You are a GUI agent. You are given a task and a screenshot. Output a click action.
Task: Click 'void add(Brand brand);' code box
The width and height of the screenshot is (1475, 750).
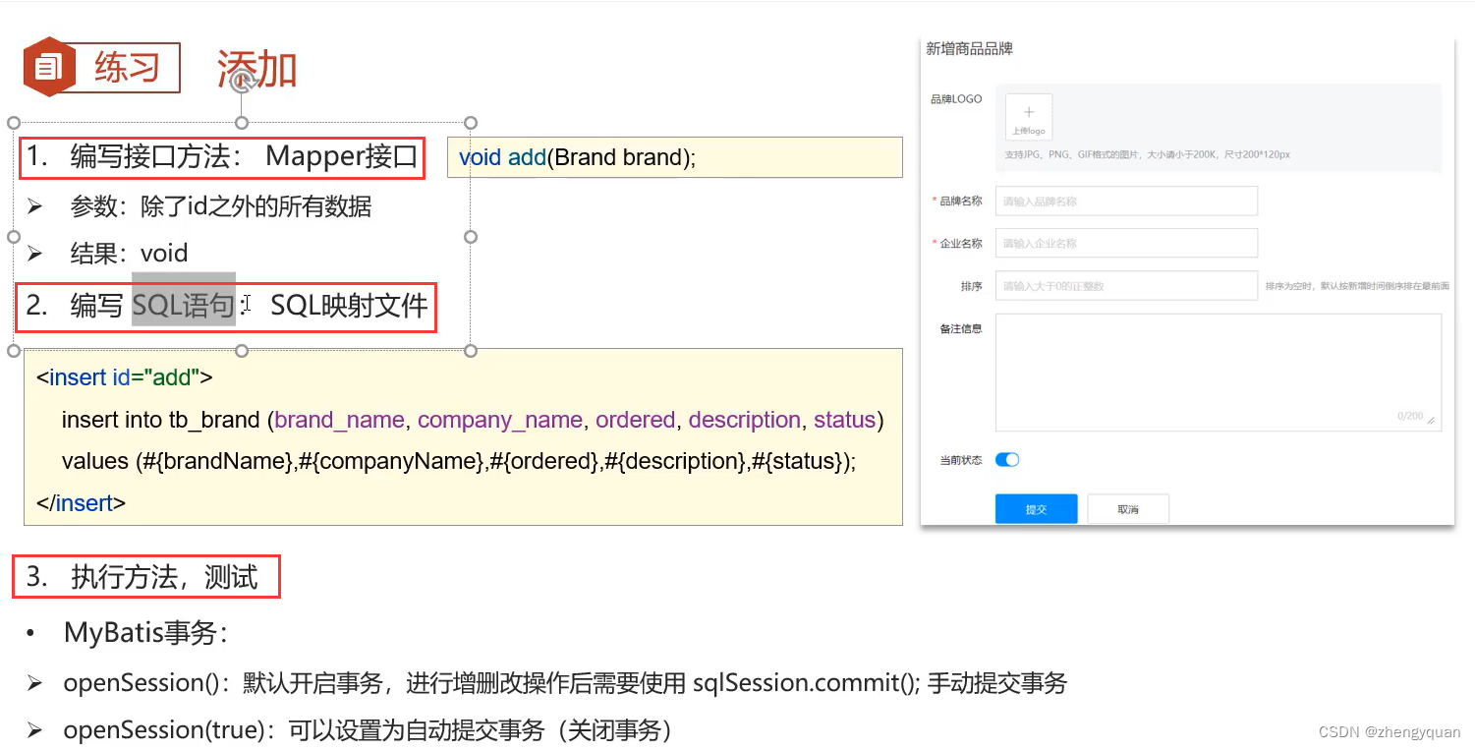(x=674, y=157)
